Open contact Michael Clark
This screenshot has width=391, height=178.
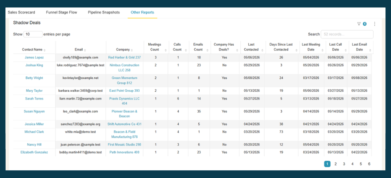tap(34, 132)
